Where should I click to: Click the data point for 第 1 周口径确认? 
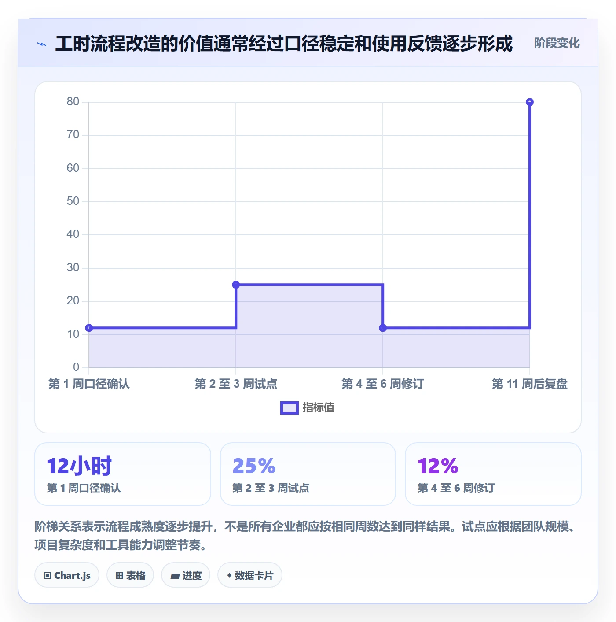(x=89, y=328)
